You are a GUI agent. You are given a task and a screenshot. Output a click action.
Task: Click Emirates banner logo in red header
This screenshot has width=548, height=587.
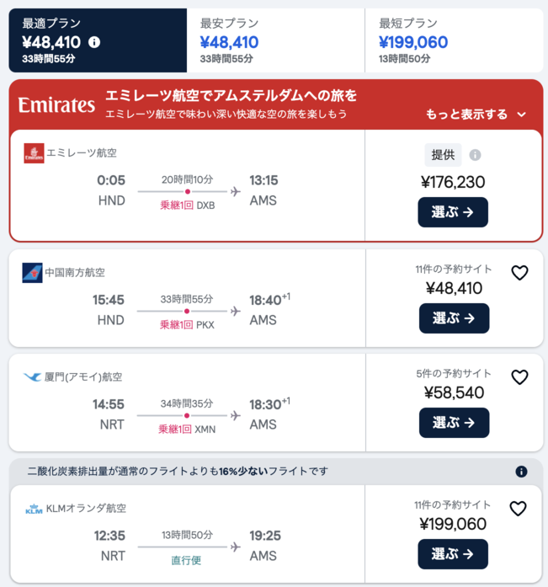(x=56, y=105)
